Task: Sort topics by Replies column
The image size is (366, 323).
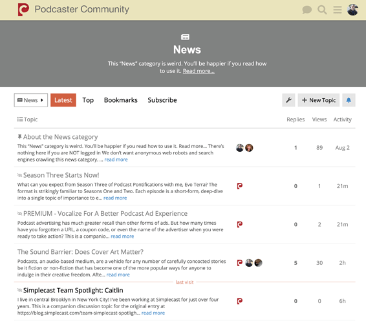Action: point(296,120)
